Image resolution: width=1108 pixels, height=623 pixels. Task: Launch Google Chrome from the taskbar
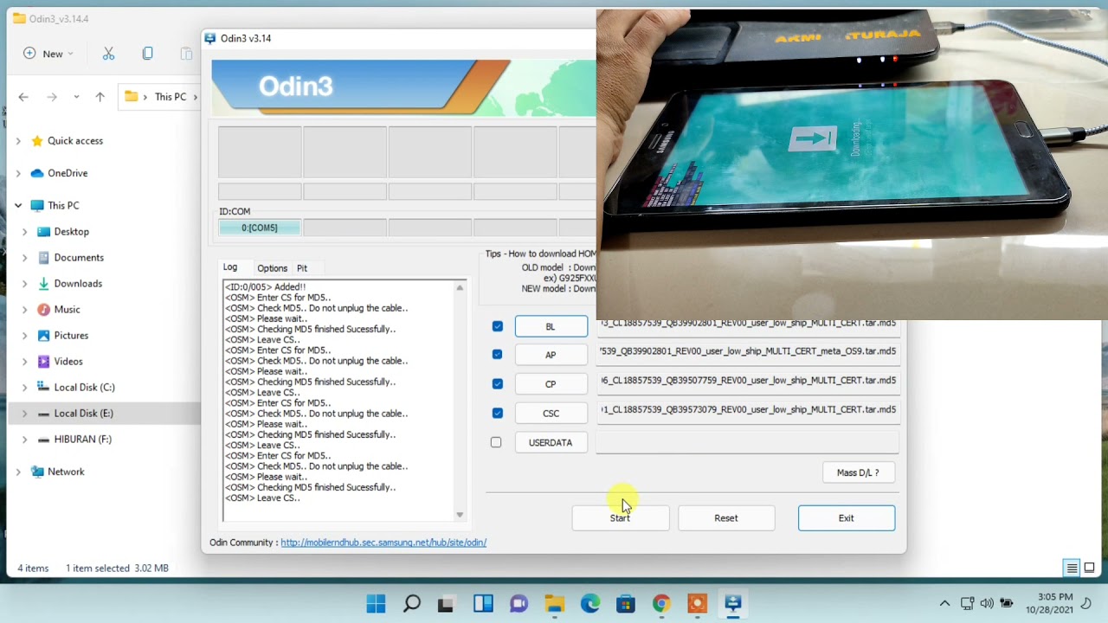[x=661, y=604]
